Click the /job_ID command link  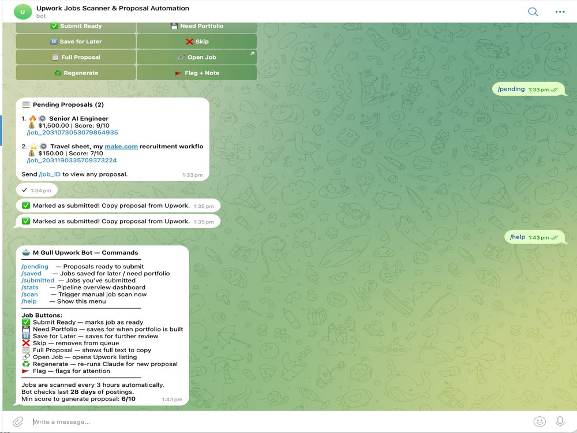click(x=50, y=174)
